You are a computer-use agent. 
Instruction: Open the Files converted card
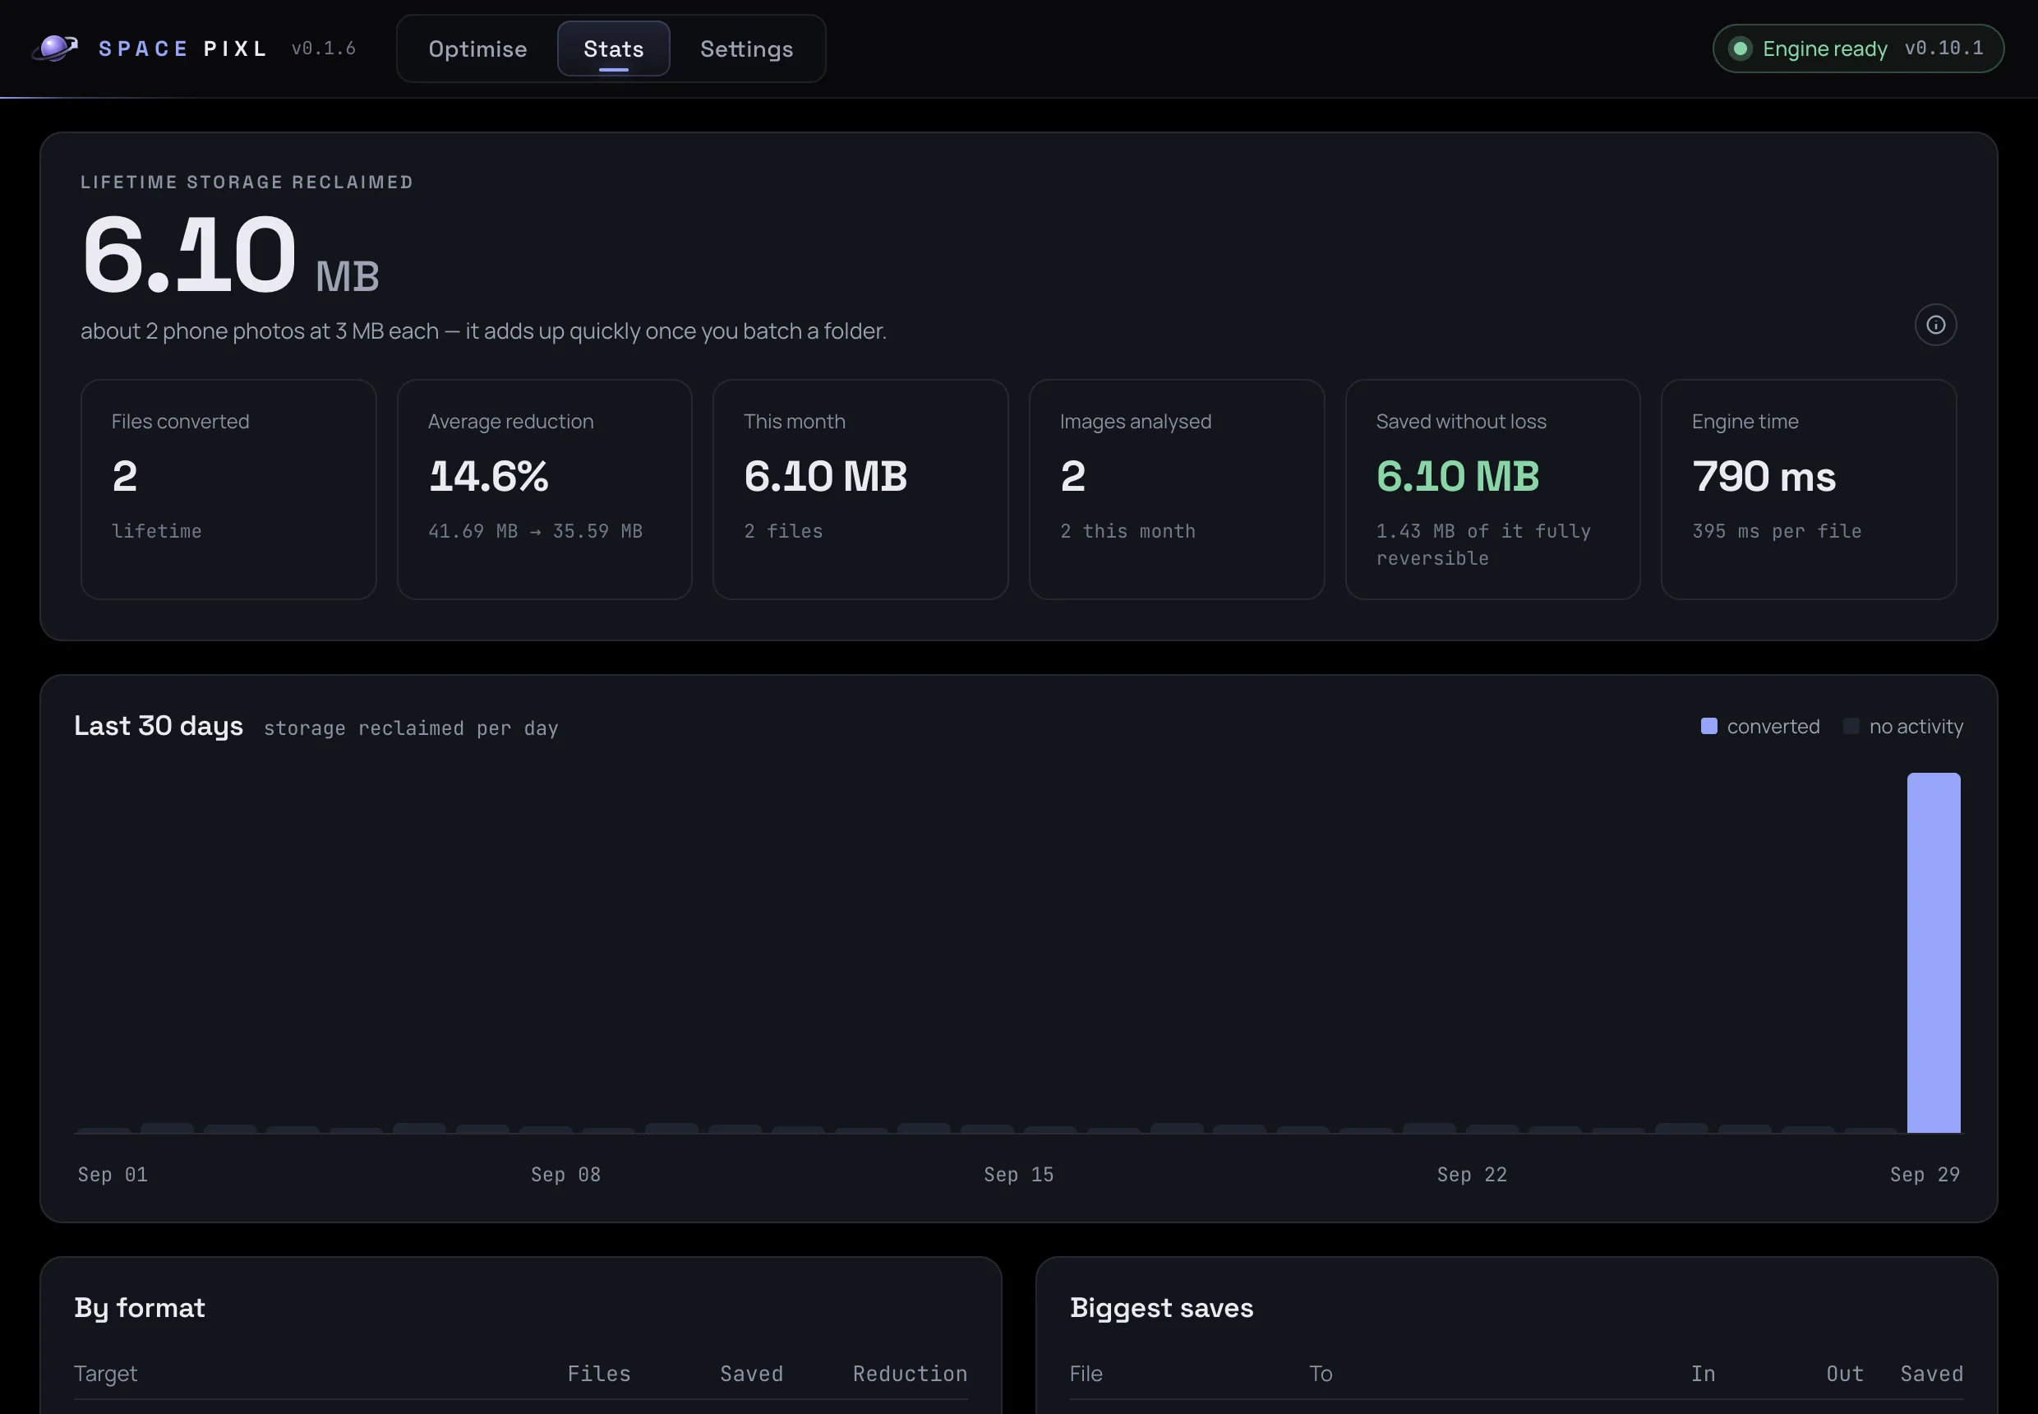click(x=228, y=490)
